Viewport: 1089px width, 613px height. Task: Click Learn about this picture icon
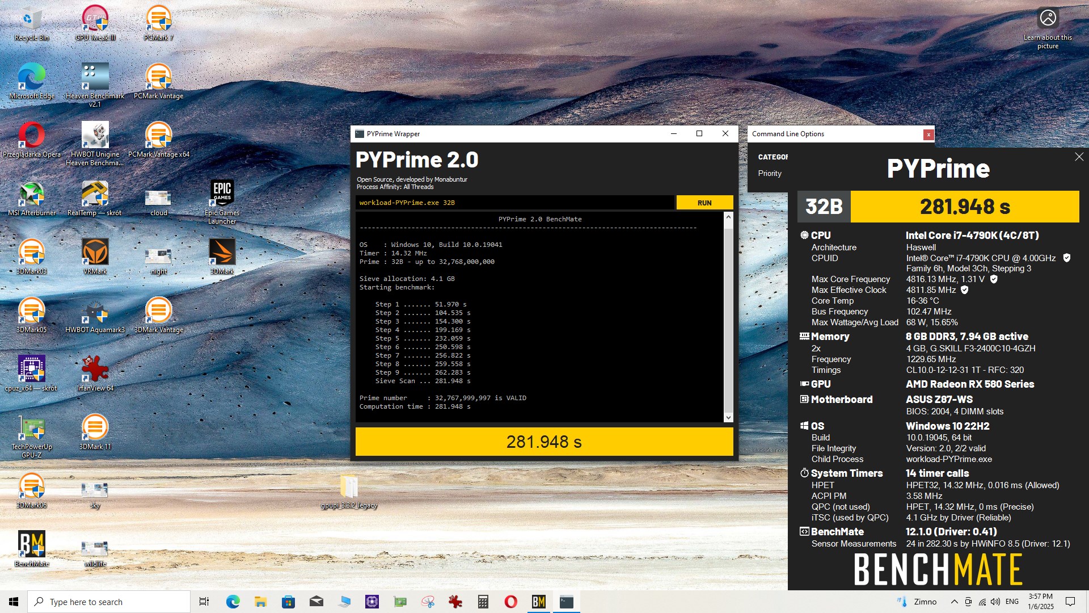pyautogui.click(x=1048, y=28)
